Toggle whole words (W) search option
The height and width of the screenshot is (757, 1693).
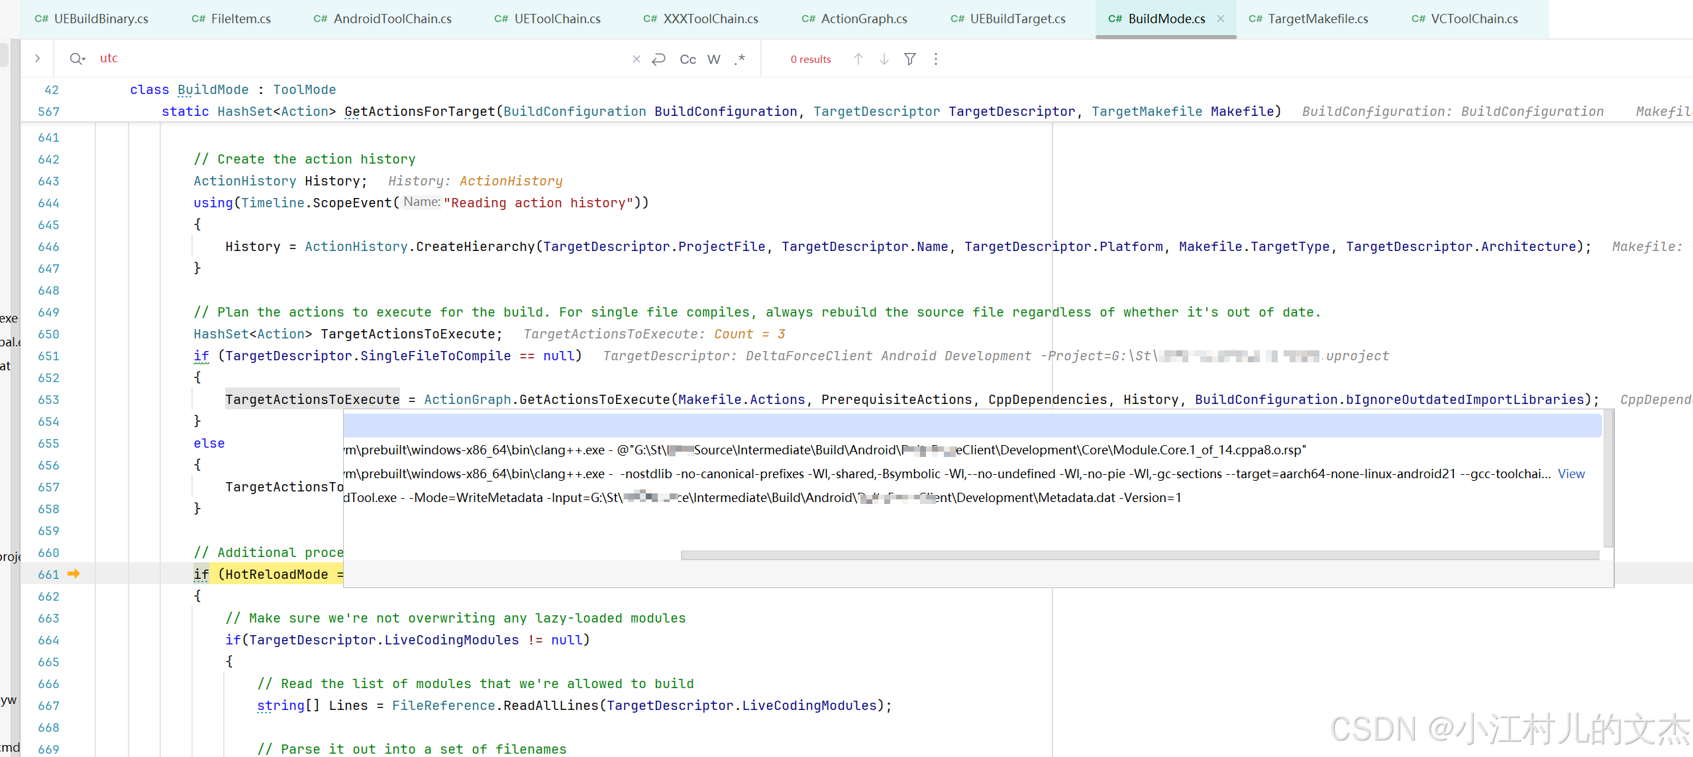click(x=713, y=59)
